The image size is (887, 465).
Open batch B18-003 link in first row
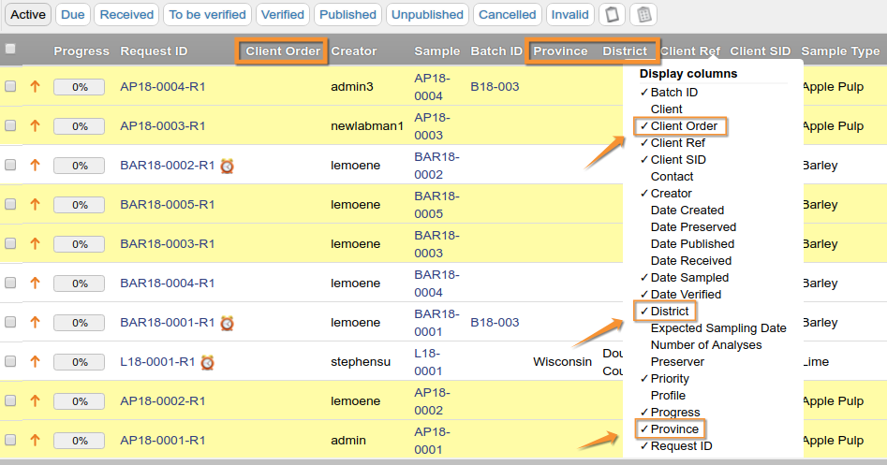(x=495, y=87)
